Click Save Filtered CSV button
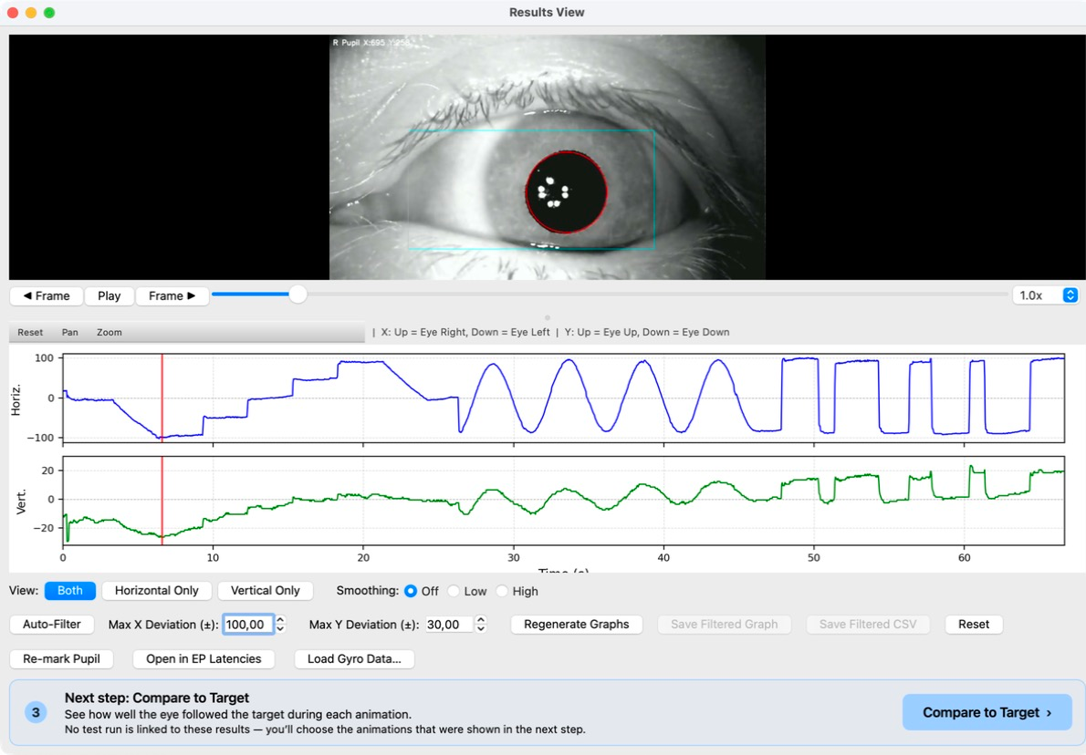 (868, 625)
